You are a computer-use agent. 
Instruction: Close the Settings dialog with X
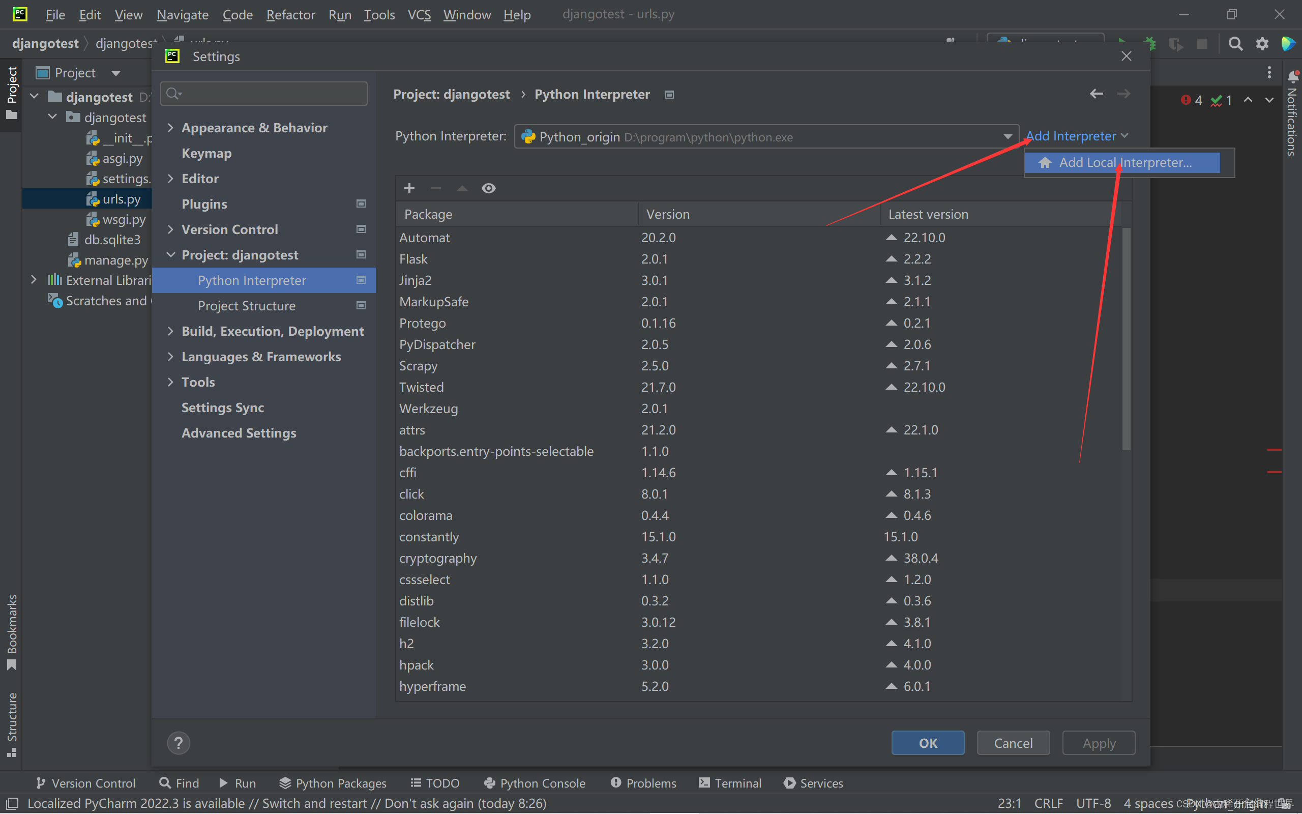[1126, 56]
